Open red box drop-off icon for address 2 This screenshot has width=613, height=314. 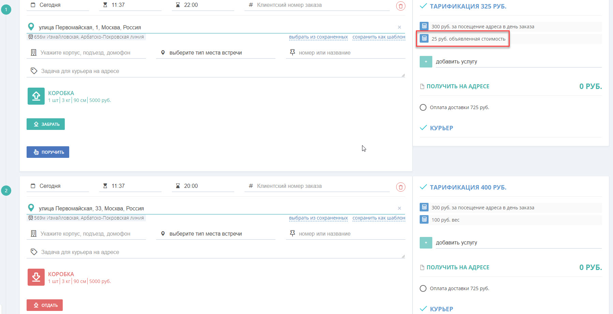click(x=36, y=277)
